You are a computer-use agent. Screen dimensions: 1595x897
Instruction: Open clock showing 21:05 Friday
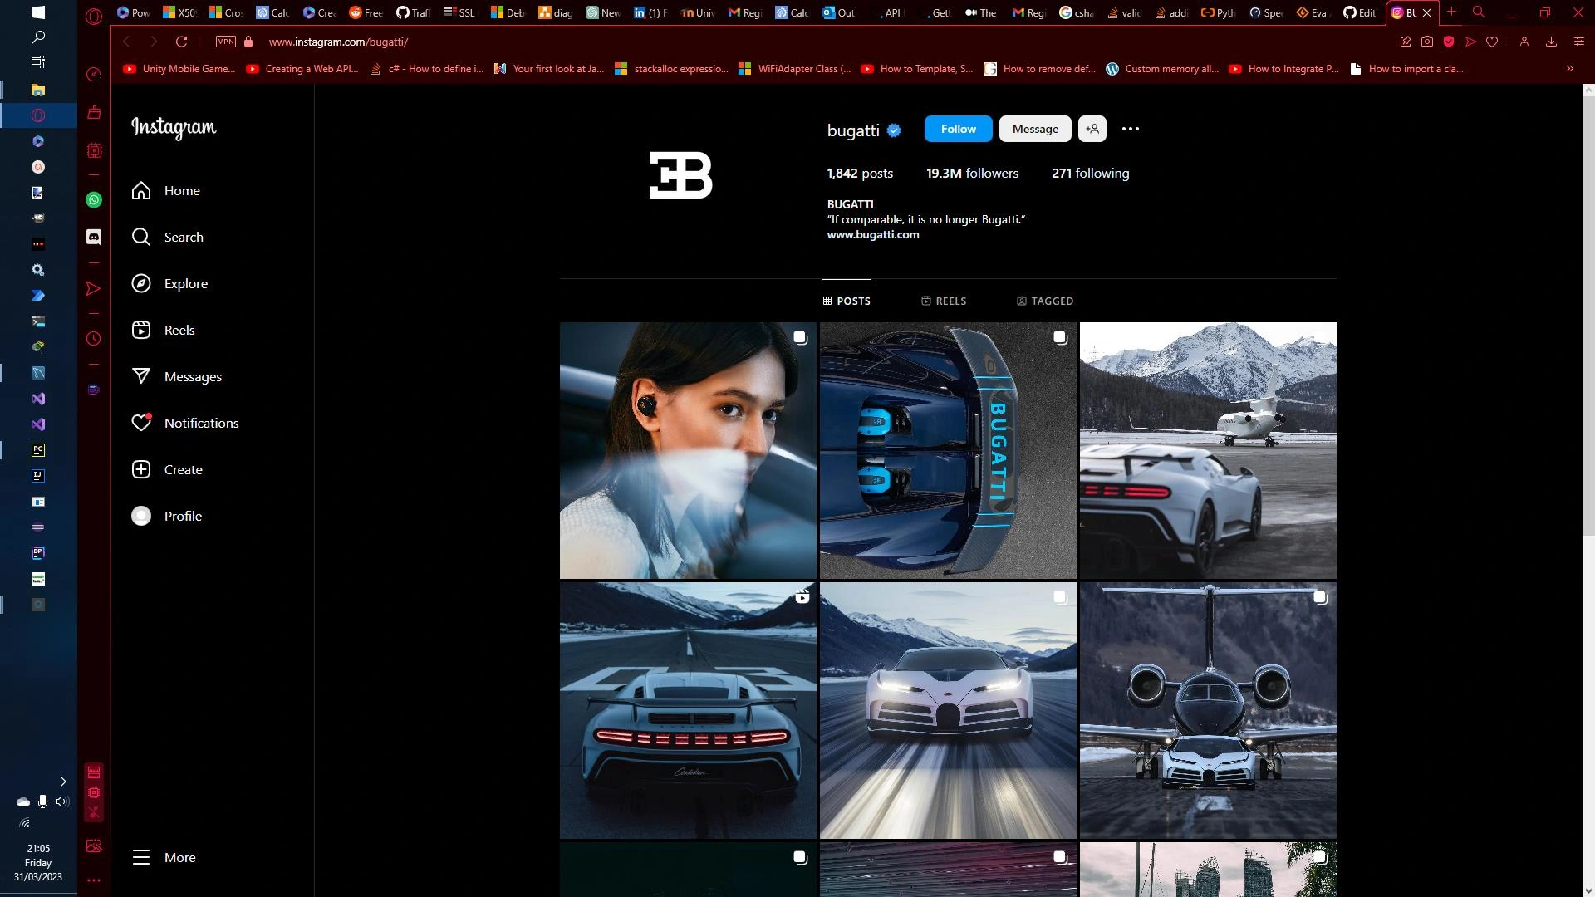(37, 862)
